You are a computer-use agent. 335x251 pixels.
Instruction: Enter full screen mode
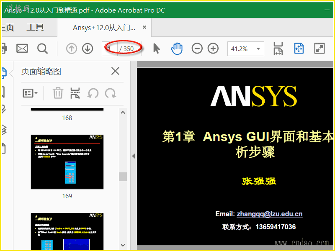point(320,49)
